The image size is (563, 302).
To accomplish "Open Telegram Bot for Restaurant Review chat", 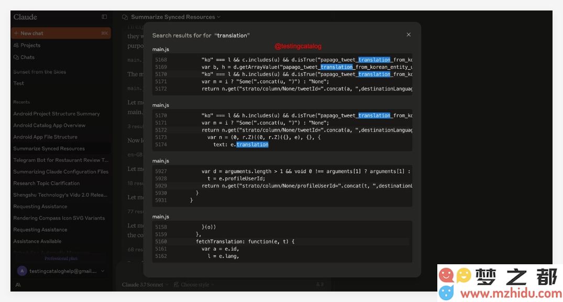I will point(61,160).
